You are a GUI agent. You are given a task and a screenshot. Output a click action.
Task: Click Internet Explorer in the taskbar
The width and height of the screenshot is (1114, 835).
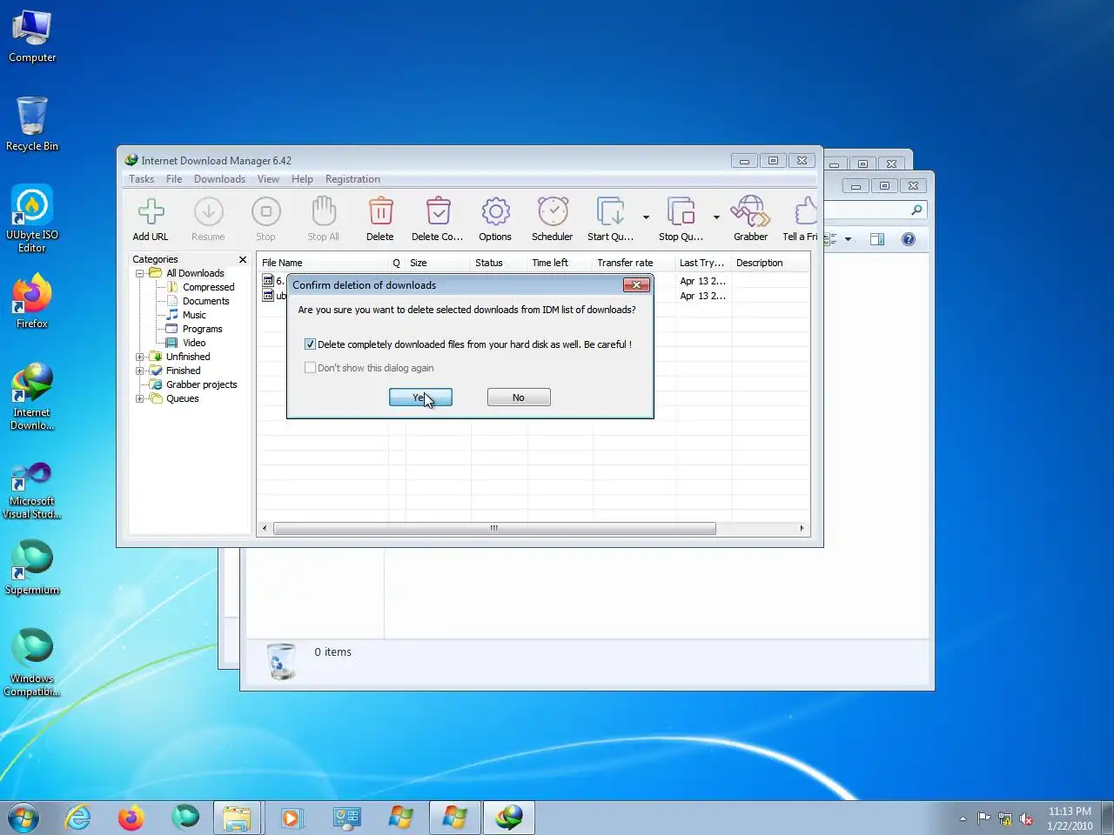click(x=78, y=818)
